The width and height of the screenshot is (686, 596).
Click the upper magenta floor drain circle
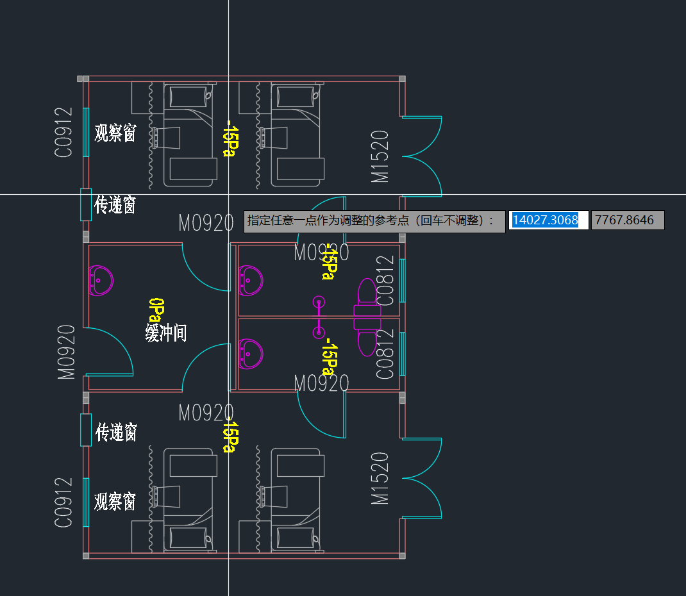(319, 302)
